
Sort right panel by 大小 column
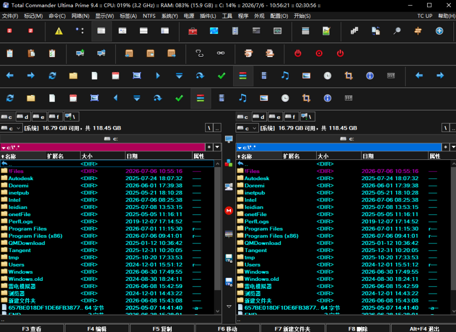tap(338, 156)
